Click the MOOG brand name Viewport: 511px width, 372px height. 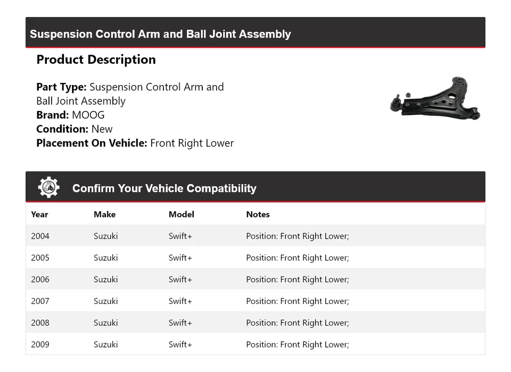[x=88, y=115]
